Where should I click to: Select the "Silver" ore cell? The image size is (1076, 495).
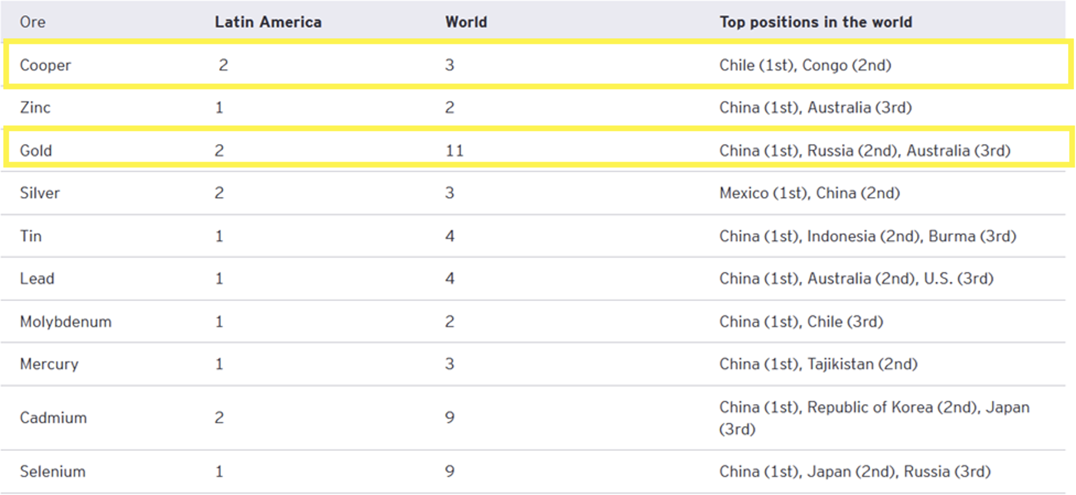pos(40,193)
